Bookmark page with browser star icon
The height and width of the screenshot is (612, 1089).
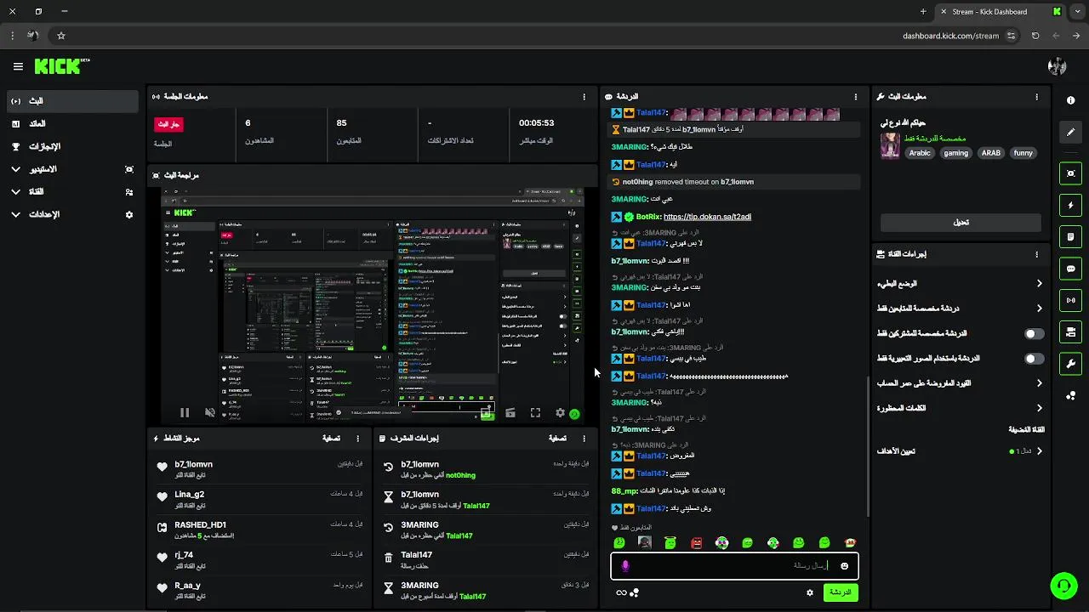(61, 36)
